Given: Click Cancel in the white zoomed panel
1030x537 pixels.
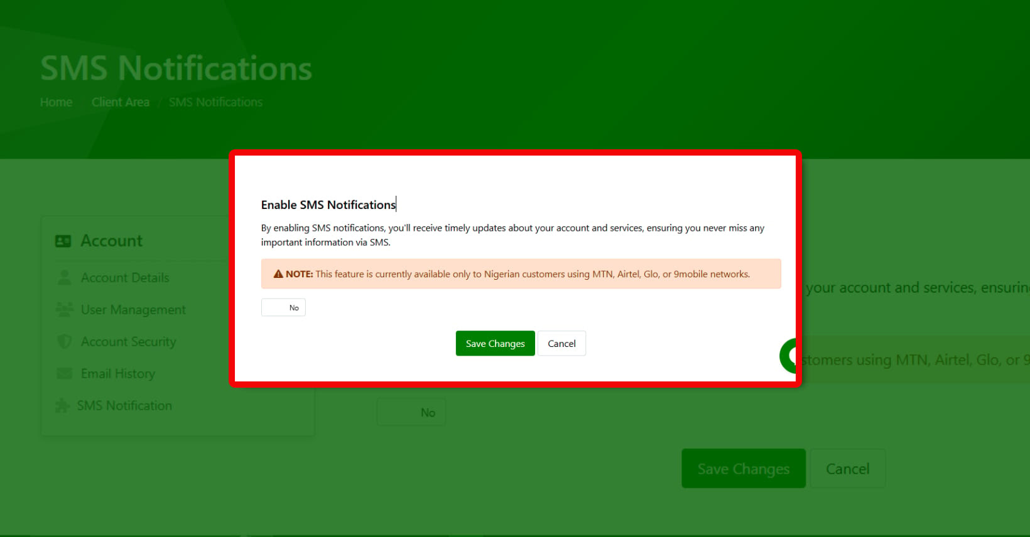Looking at the screenshot, I should click(x=561, y=343).
